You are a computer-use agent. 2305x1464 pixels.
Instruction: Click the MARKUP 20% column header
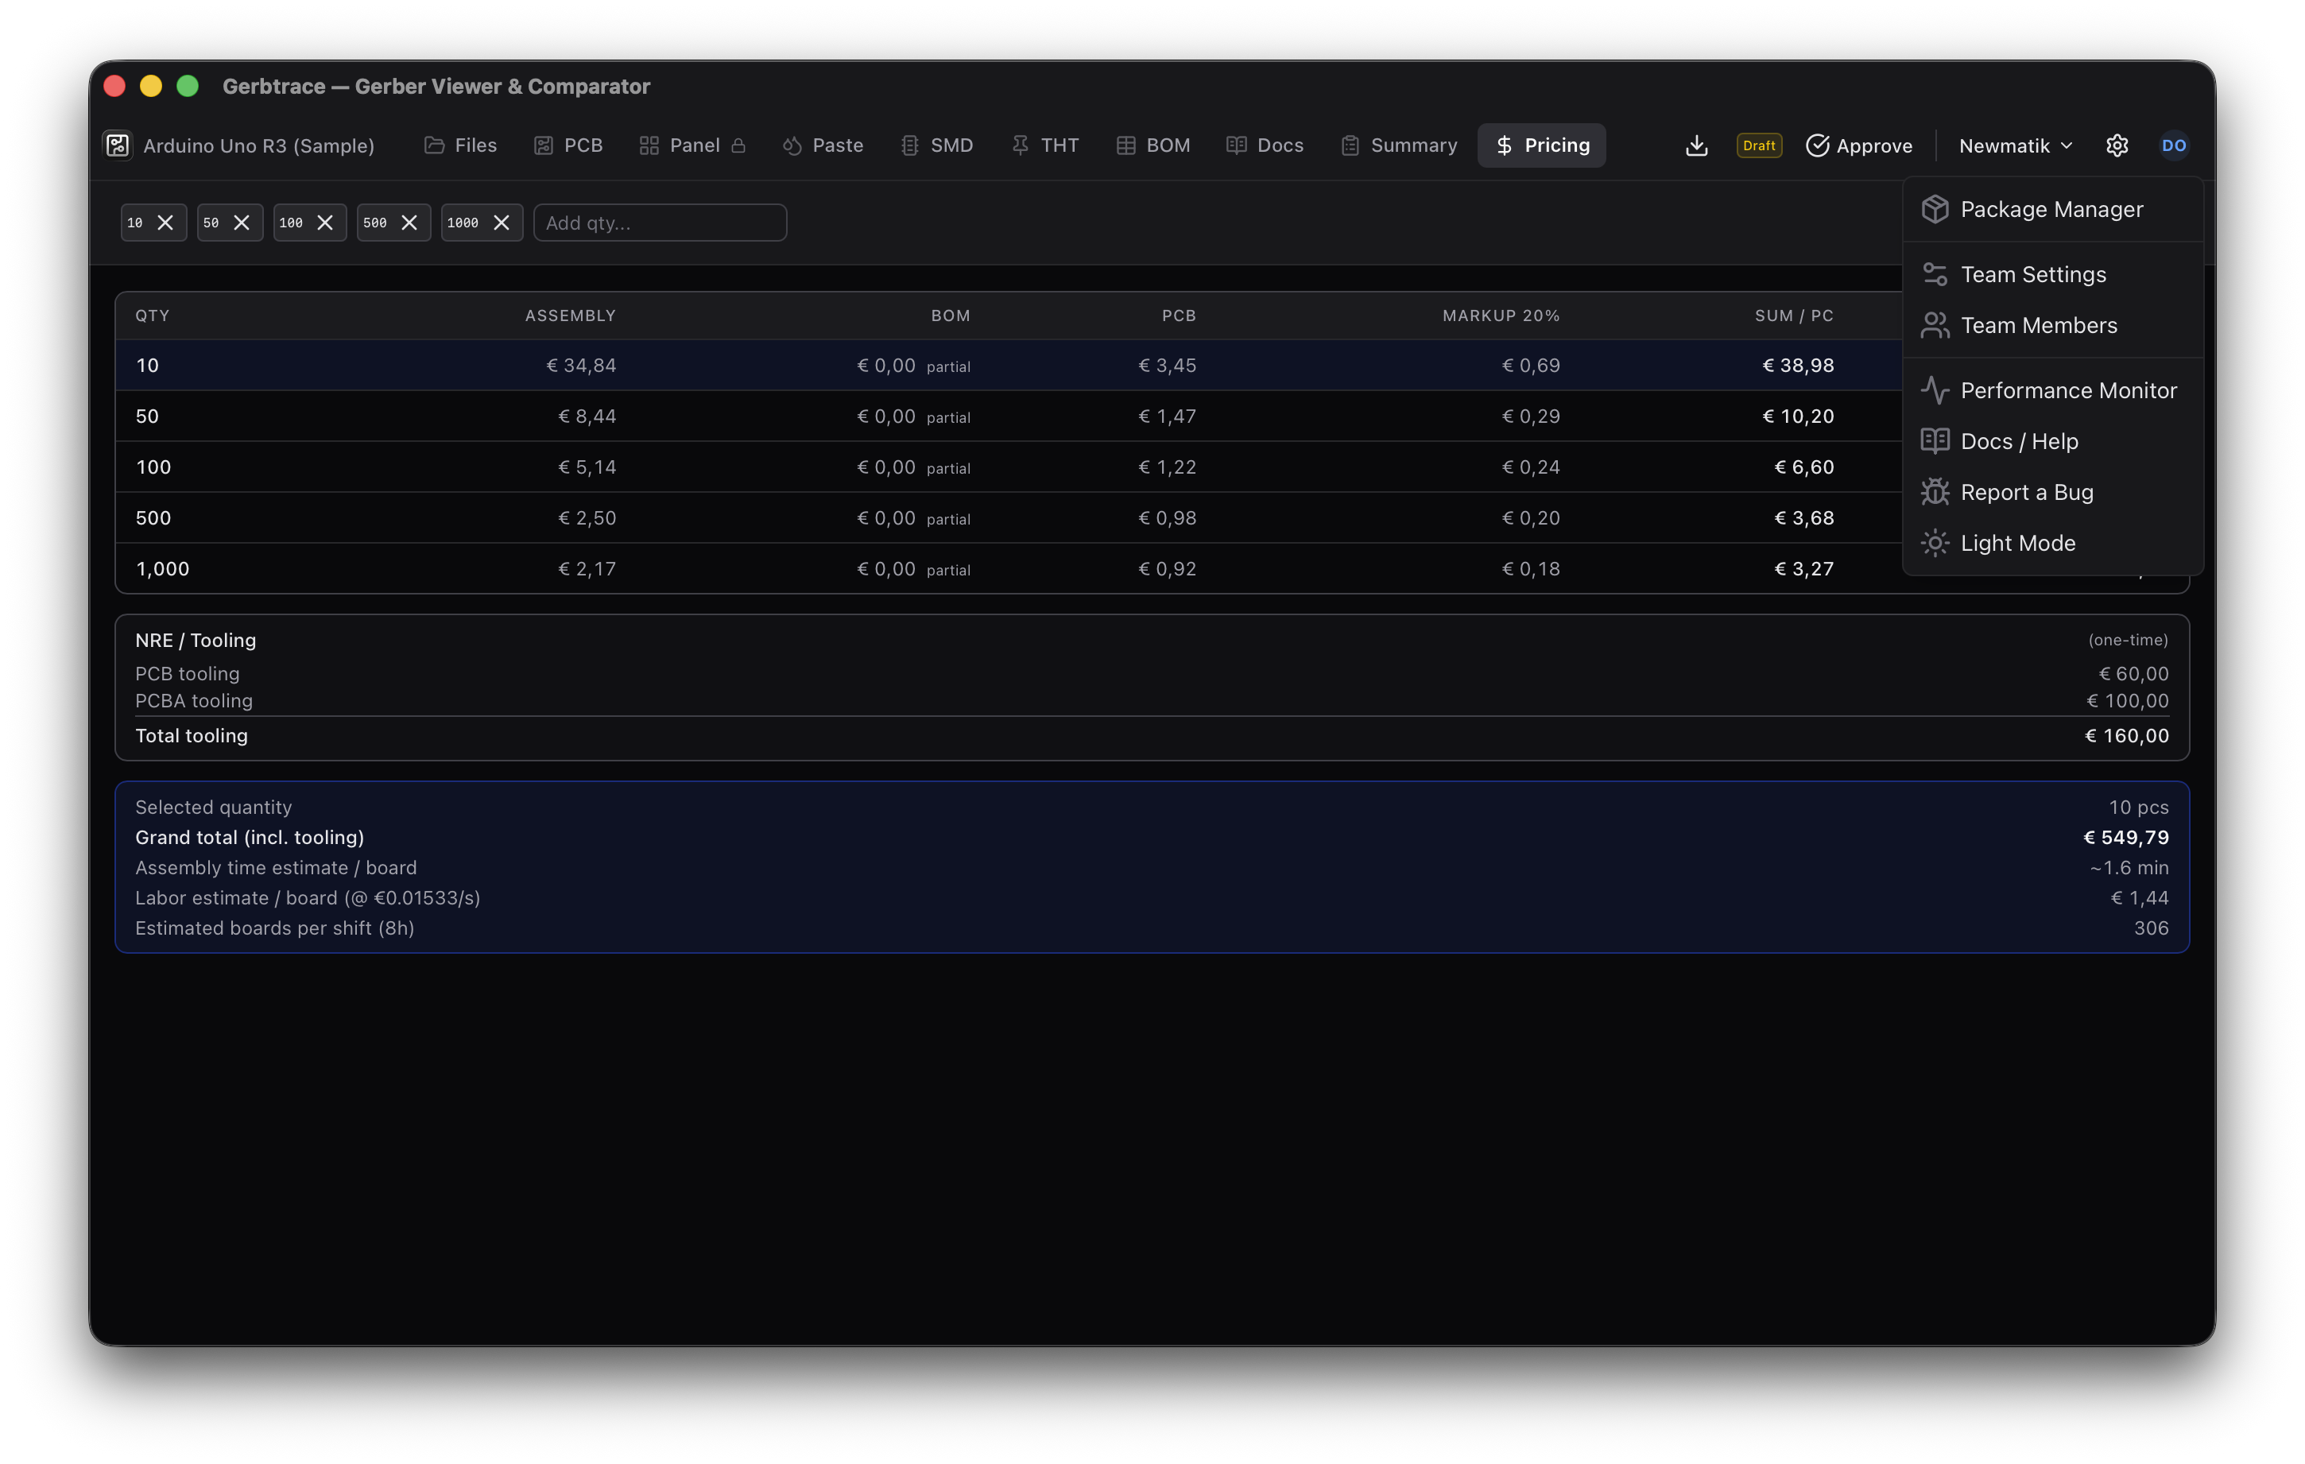[x=1500, y=316]
